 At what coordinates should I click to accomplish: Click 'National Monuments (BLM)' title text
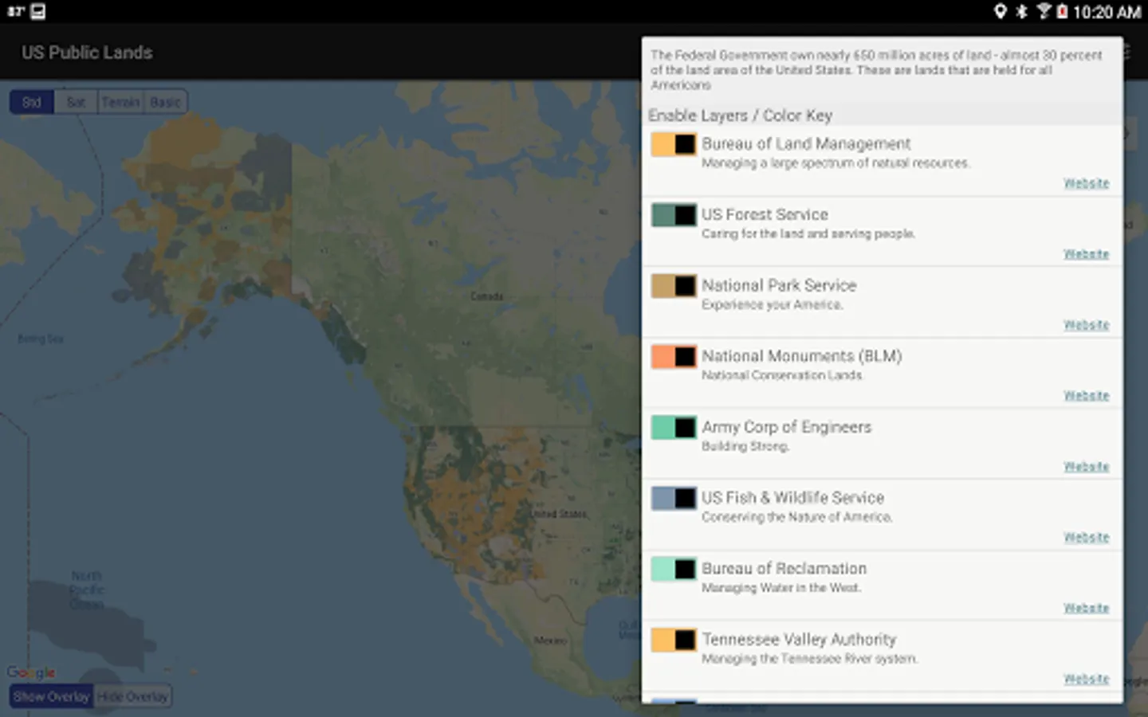801,356
